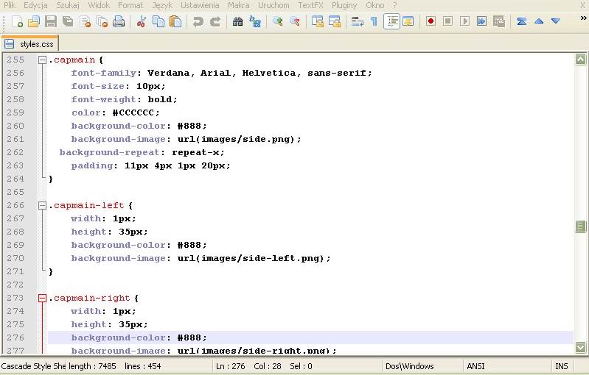Click the close X at menu bar right
The image size is (589, 375).
click(582, 5)
